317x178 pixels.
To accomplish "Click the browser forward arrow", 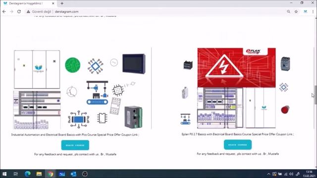I will (11, 12).
